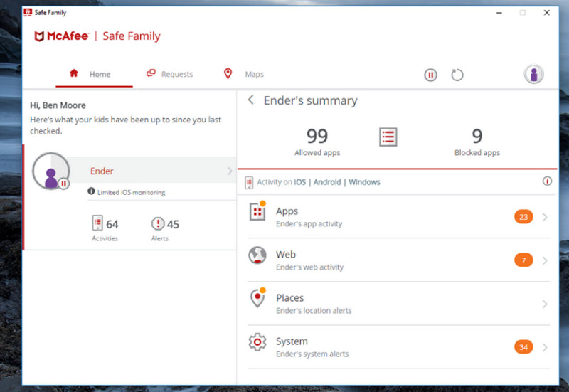Image resolution: width=569 pixels, height=392 pixels.
Task: Refresh data with the circular arrow icon
Action: 457,75
